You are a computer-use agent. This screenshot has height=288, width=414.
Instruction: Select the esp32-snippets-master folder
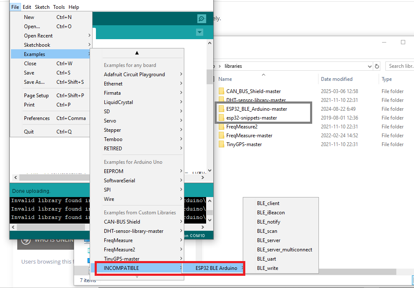click(x=251, y=118)
